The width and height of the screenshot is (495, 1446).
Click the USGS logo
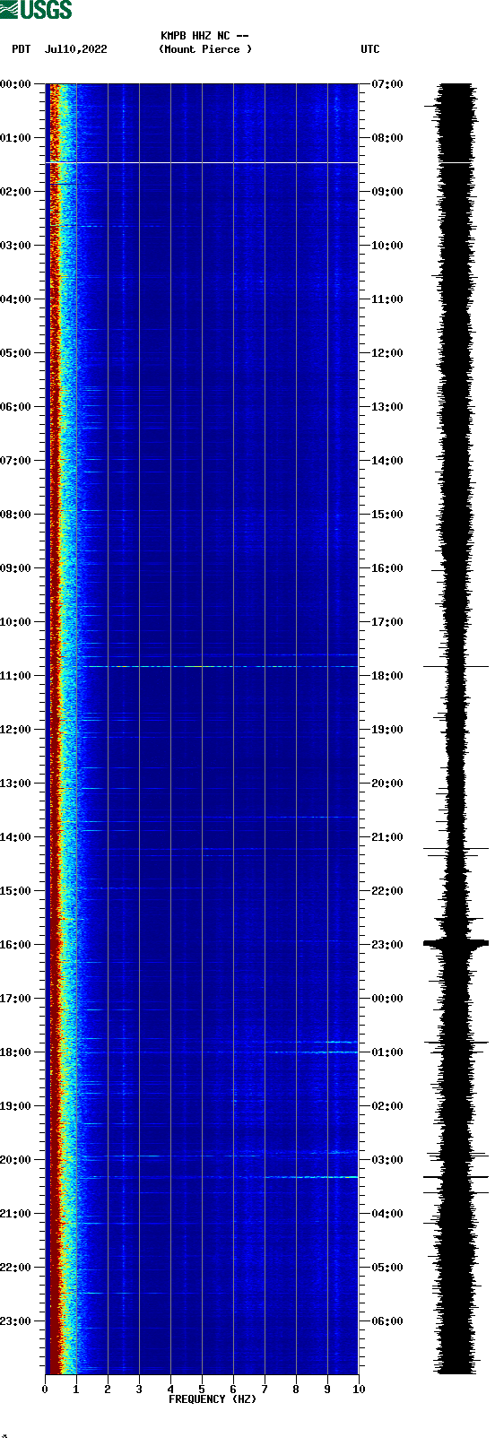pyautogui.click(x=36, y=10)
